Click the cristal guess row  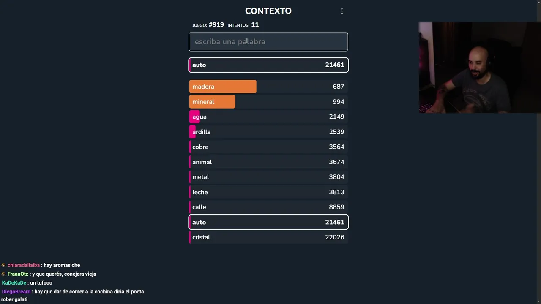[268, 237]
